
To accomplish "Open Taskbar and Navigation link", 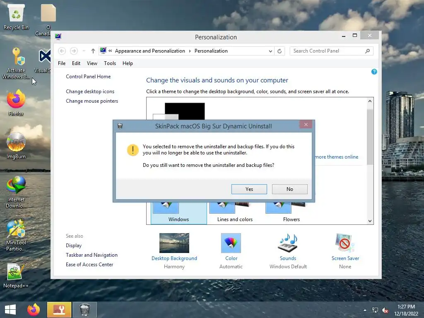I will tap(92, 255).
